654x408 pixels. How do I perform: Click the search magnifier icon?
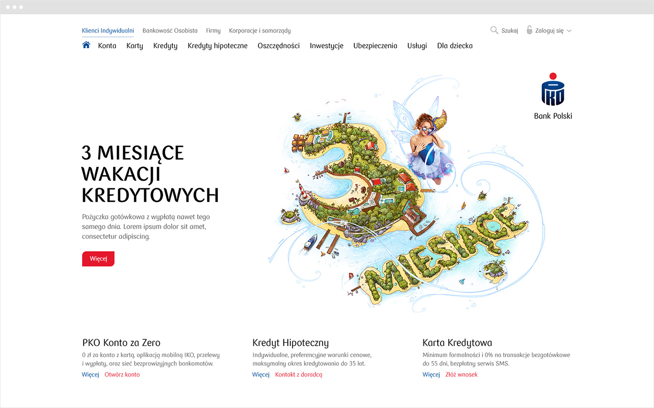(x=494, y=30)
